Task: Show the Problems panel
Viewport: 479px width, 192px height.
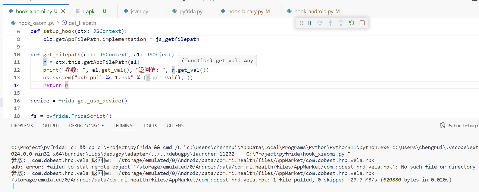Action: (x=22, y=126)
